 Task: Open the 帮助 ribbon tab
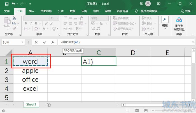108,11
